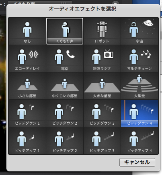Choose the 短波ラジオ shortwave radio effect
This screenshot has width=162, height=175.
pos(102,59)
